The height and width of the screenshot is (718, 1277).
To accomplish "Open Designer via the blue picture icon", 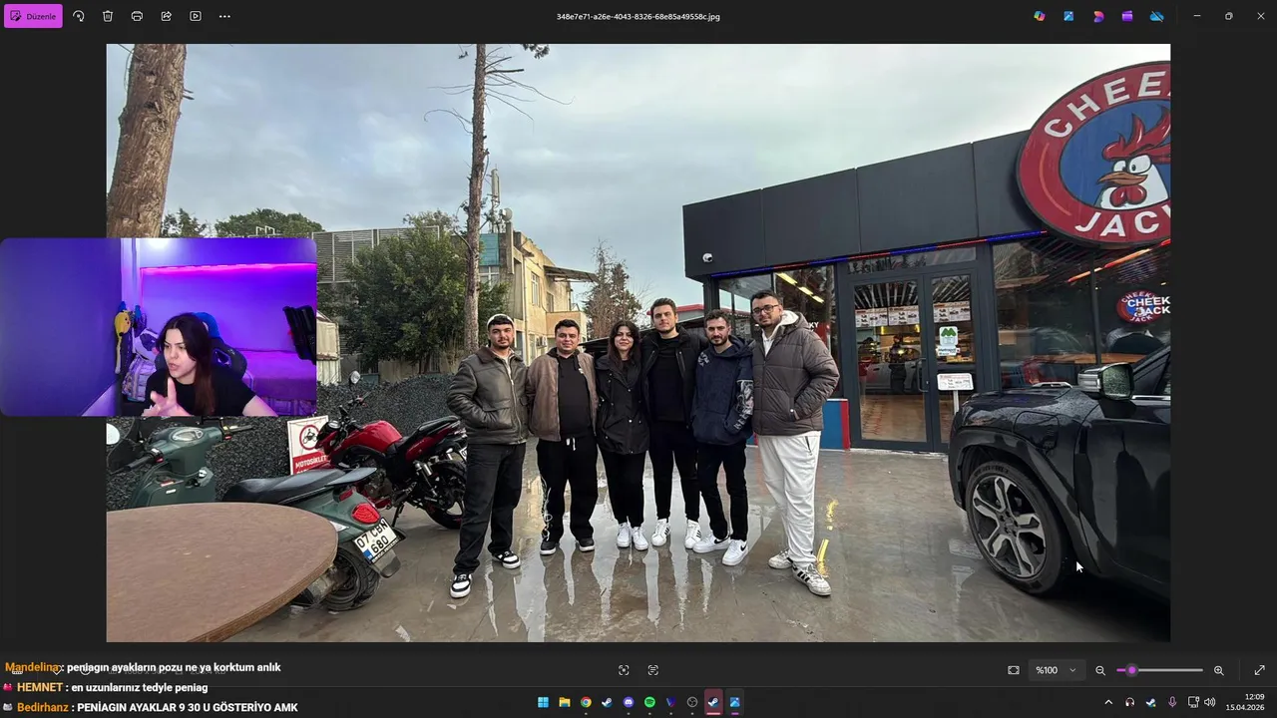I will 1068,16.
